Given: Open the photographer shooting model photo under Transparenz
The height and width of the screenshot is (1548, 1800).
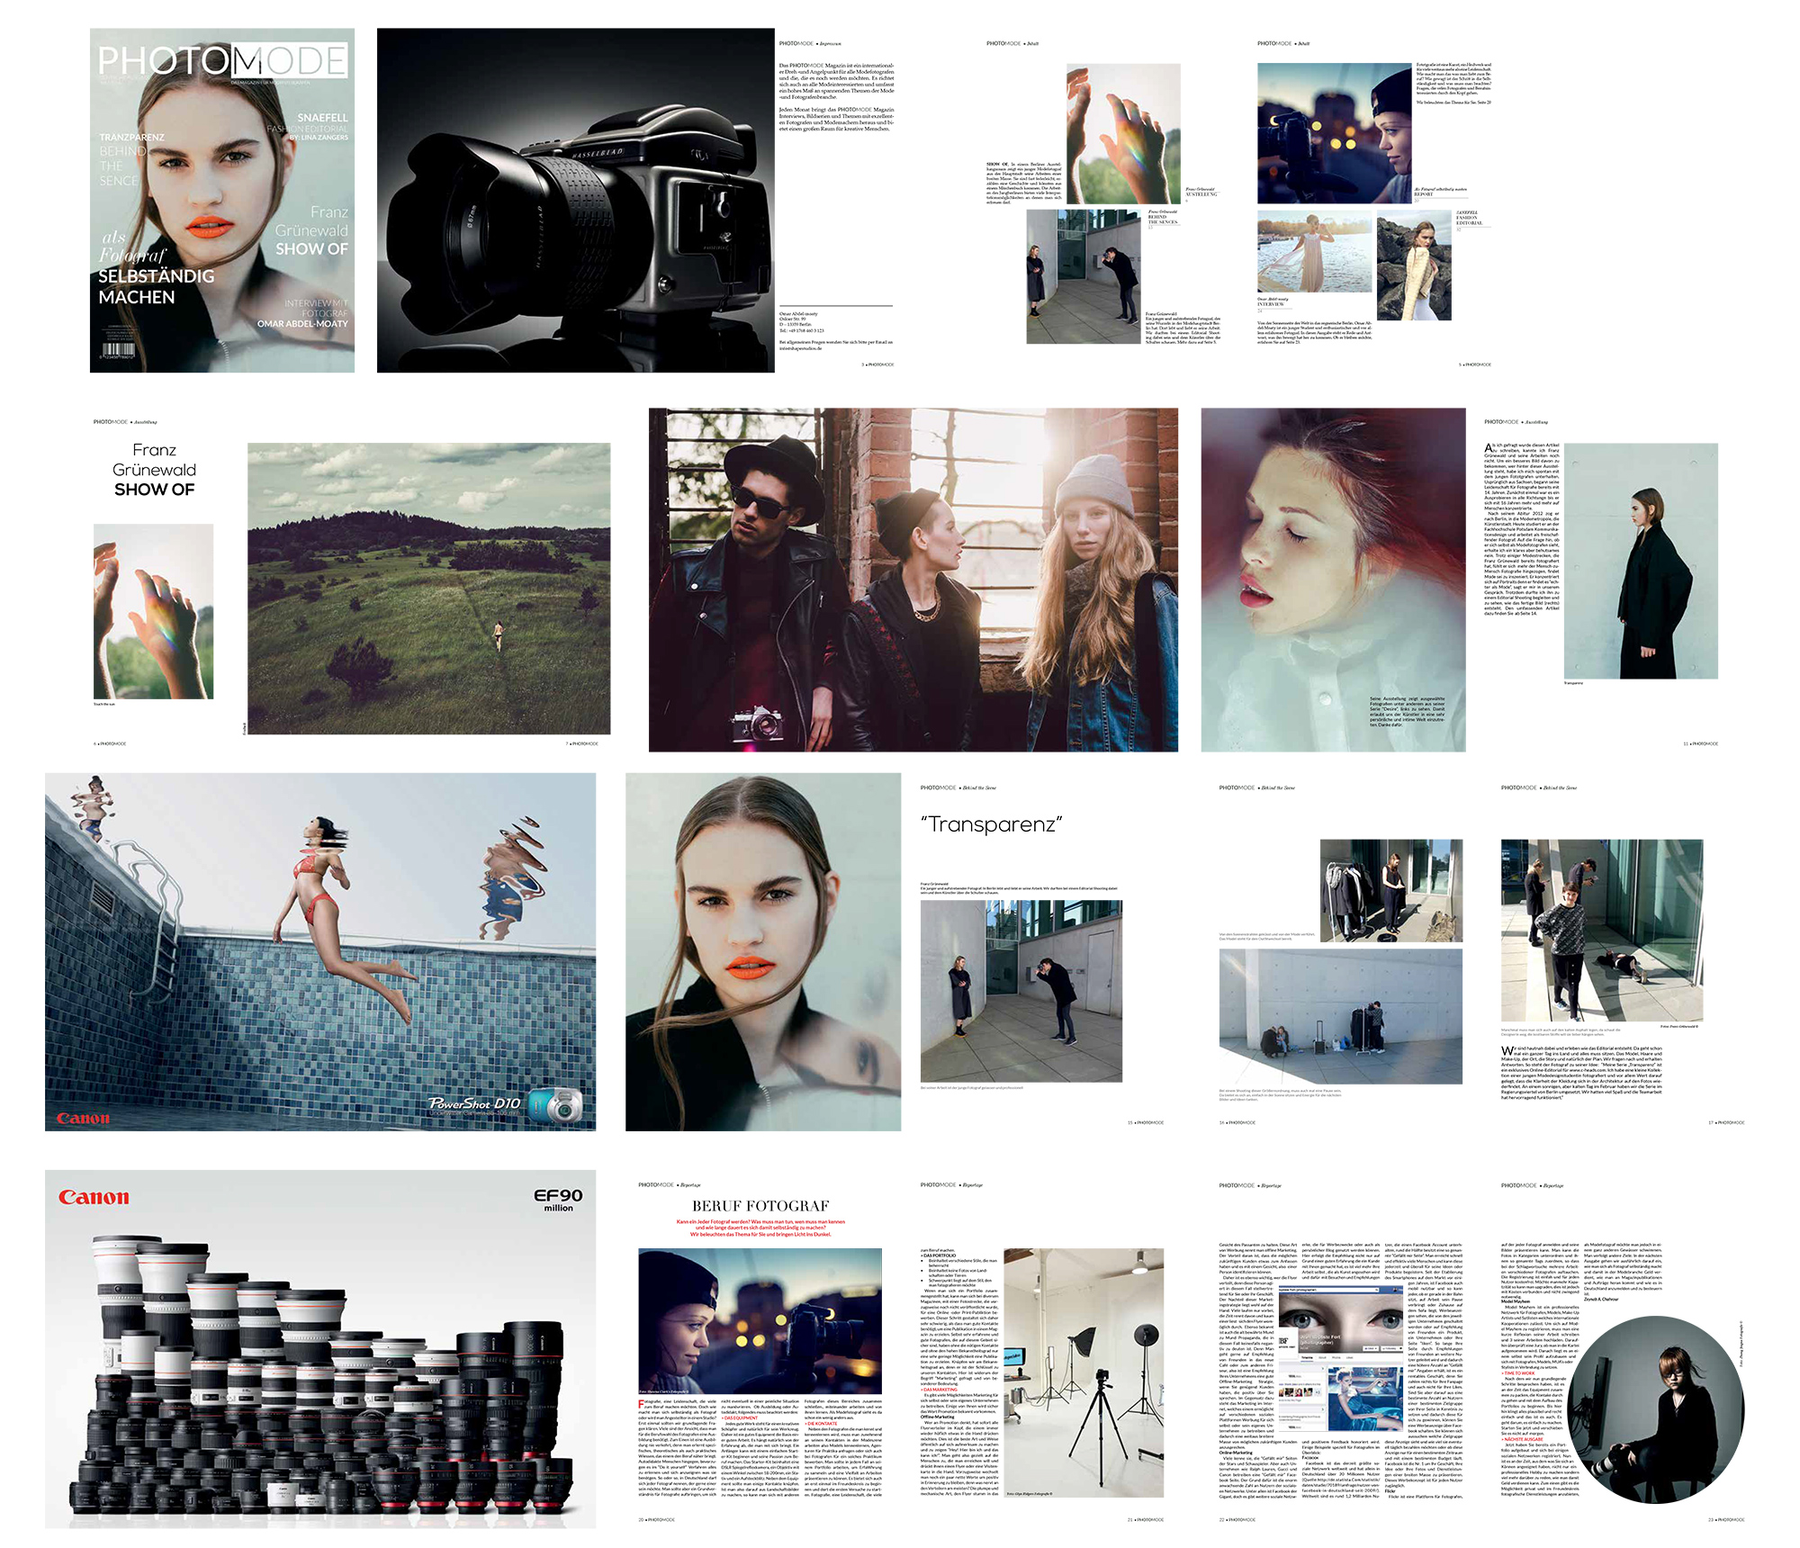Looking at the screenshot, I should tap(1021, 991).
